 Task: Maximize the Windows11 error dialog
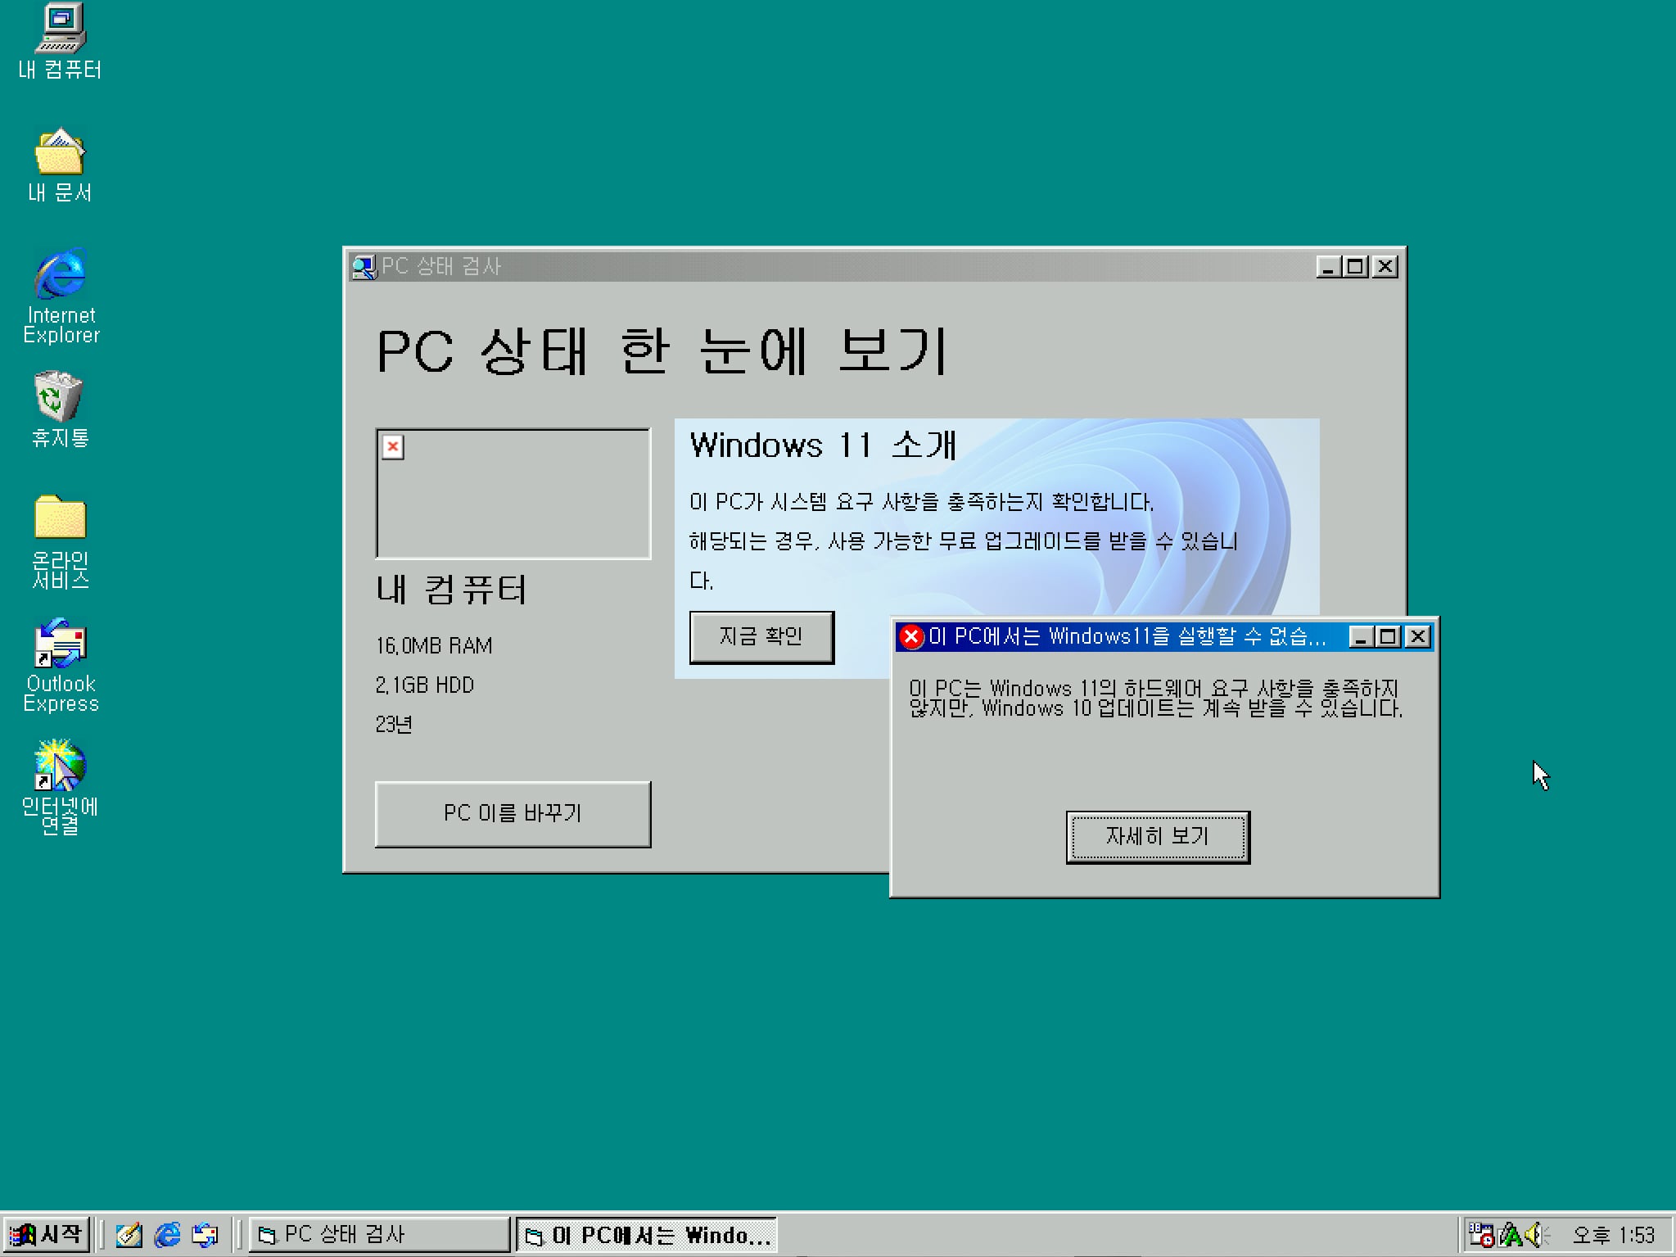tap(1389, 636)
